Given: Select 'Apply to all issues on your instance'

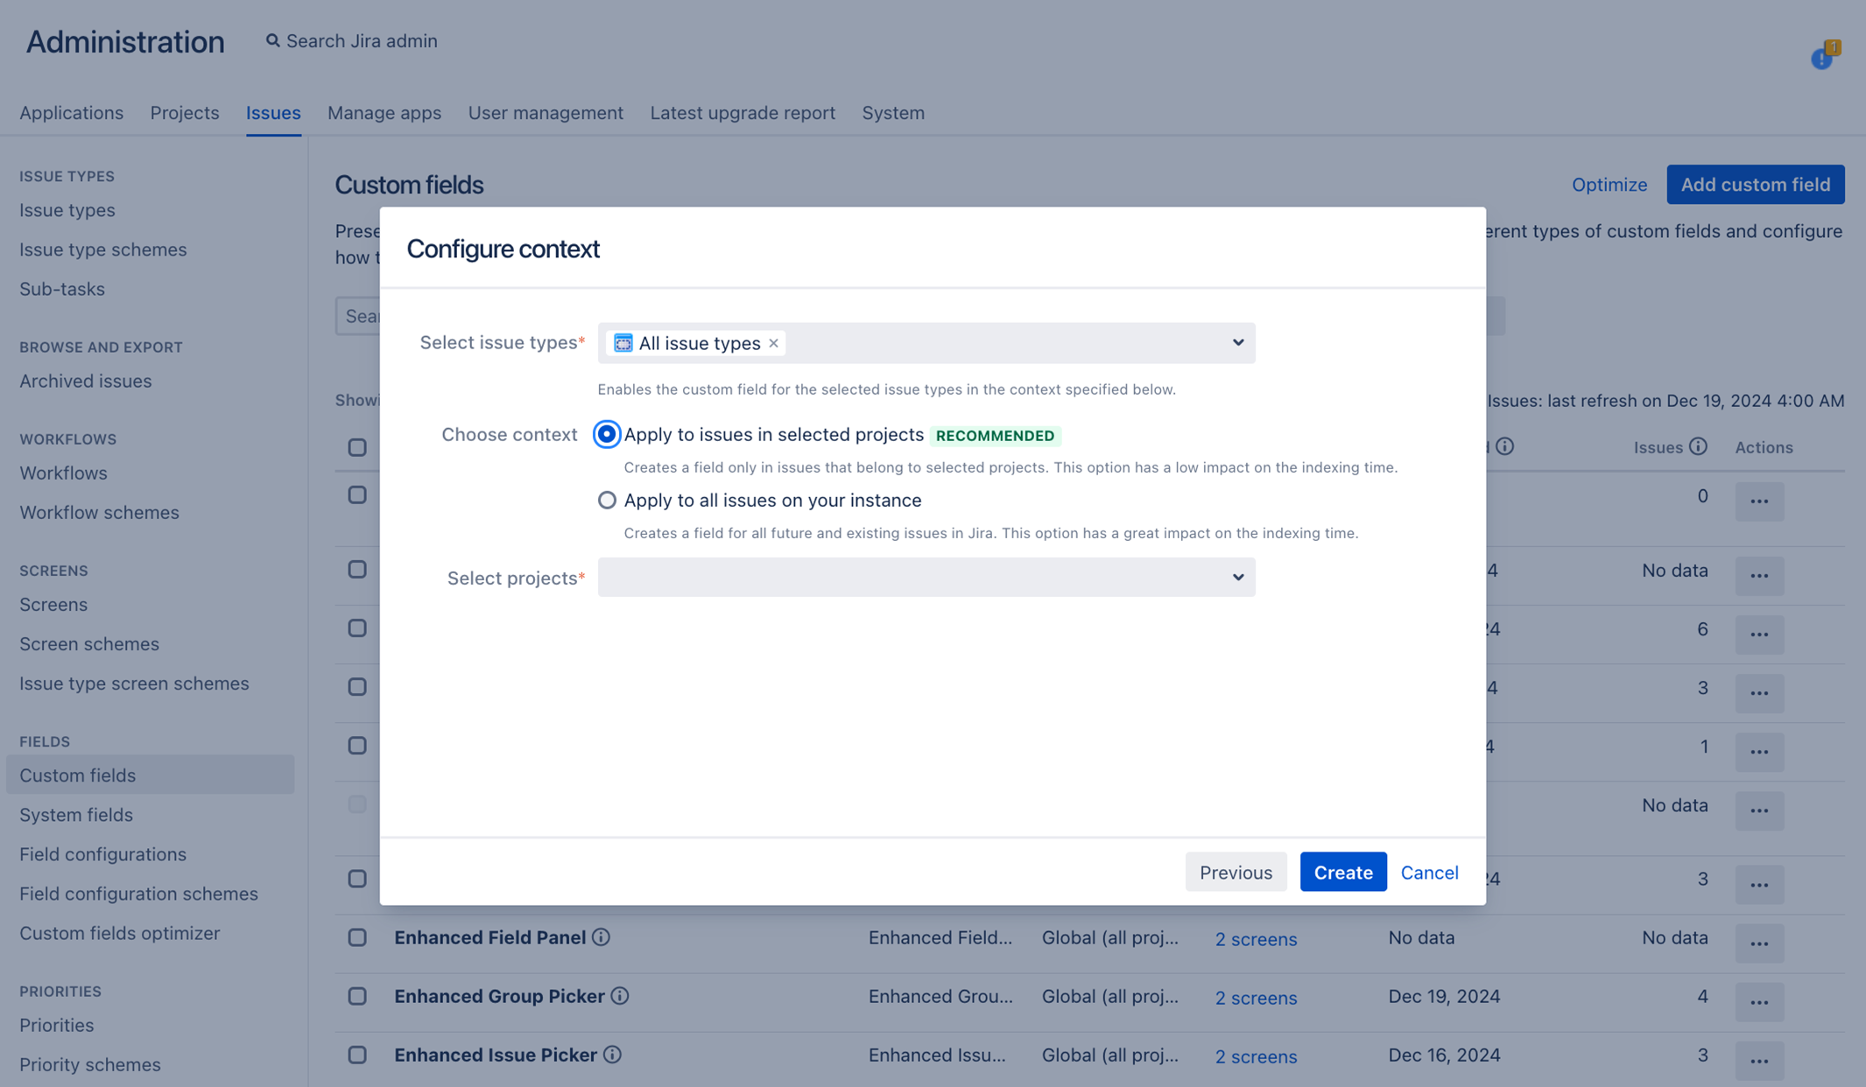Looking at the screenshot, I should coord(607,500).
